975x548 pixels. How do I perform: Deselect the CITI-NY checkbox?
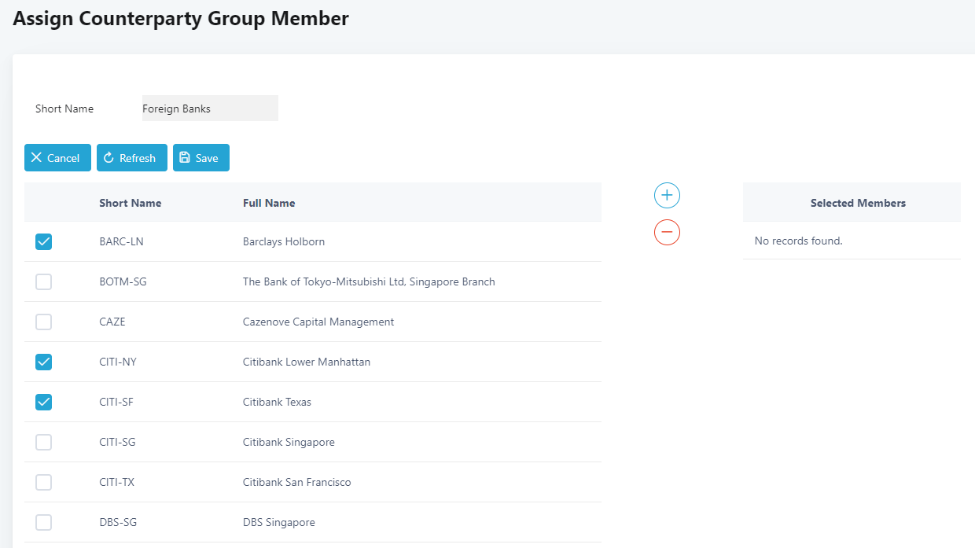click(x=44, y=362)
